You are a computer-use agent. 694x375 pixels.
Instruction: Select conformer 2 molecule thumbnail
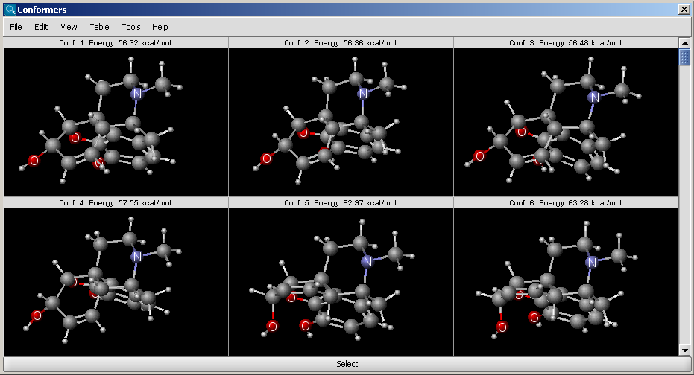[x=341, y=122]
